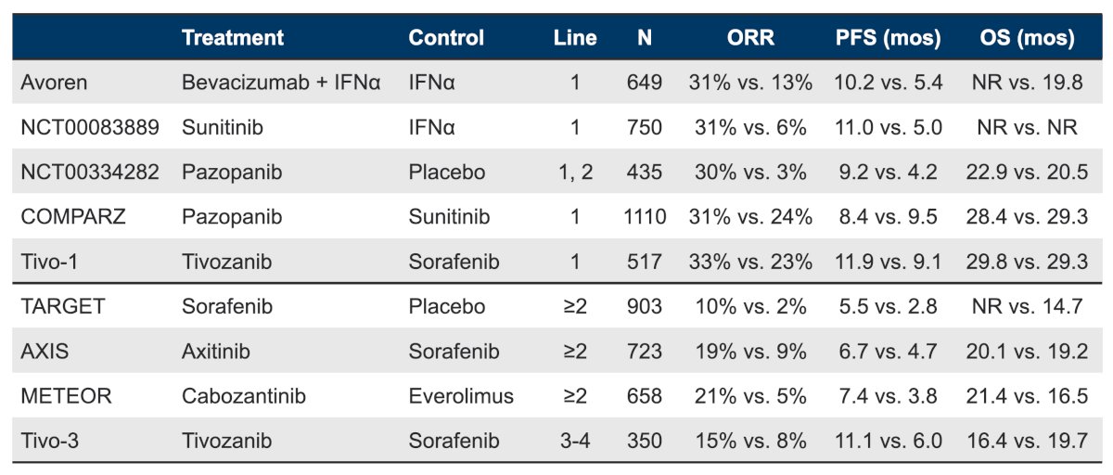Select the Tivo-1 row label
Screen dimensions: 1113x475
(51, 262)
